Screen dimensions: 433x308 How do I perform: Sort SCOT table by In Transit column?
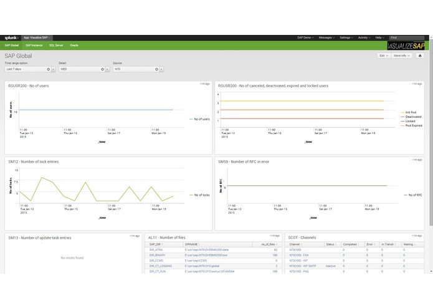[389, 244]
